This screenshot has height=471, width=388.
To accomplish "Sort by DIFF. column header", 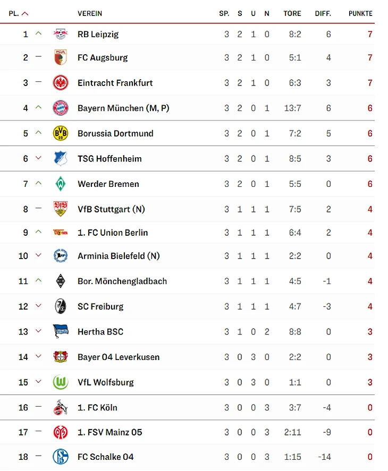I will 323,14.
